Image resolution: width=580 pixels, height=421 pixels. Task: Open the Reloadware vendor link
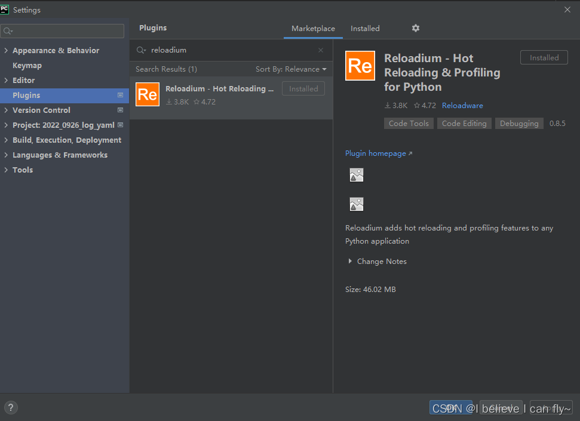pos(462,106)
